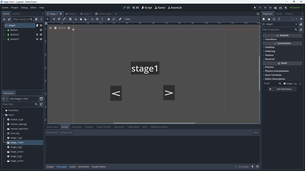This screenshot has width=305, height=171.
Task: Click the Filter Properties field
Action: (280, 30)
